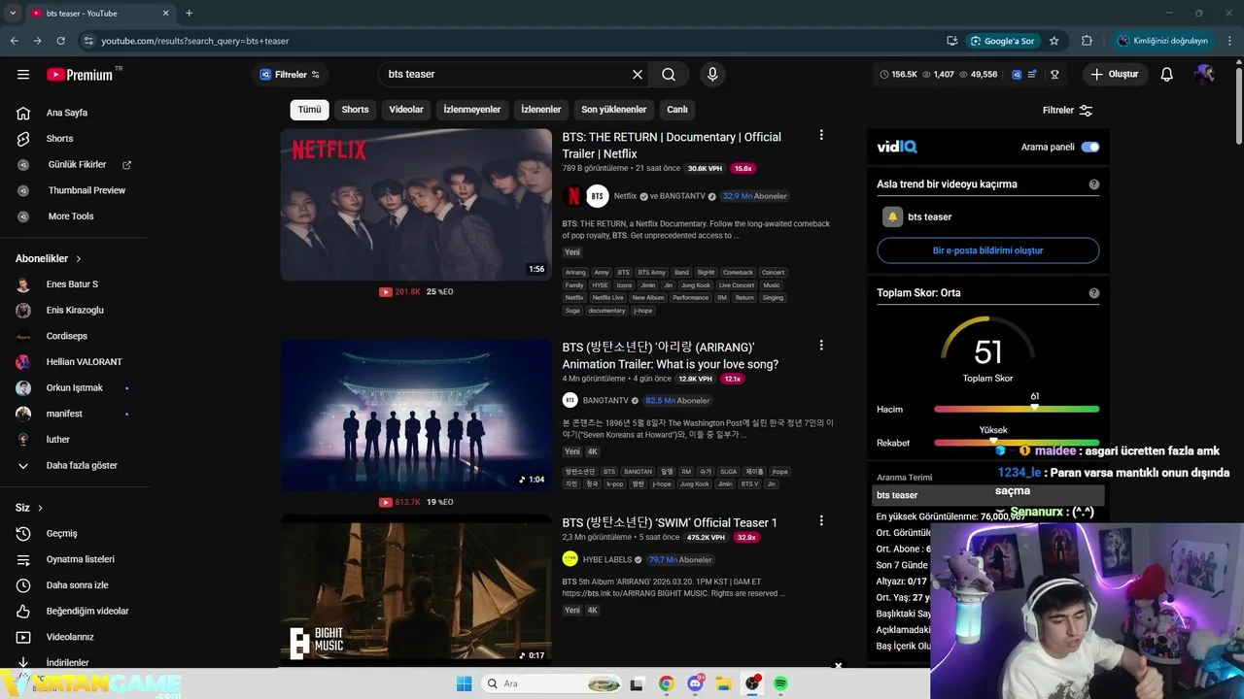Select the Tümü filter chip
1244x699 pixels.
309,110
